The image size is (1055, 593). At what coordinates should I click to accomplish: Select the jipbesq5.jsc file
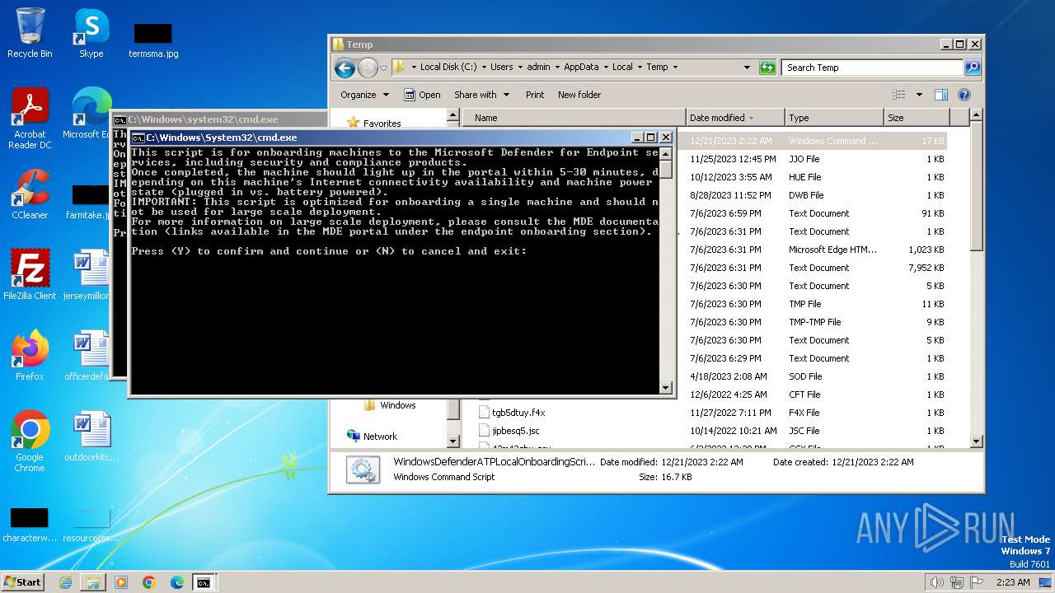516,431
